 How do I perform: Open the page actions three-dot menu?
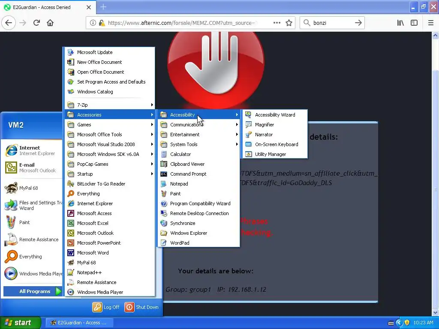click(x=277, y=23)
